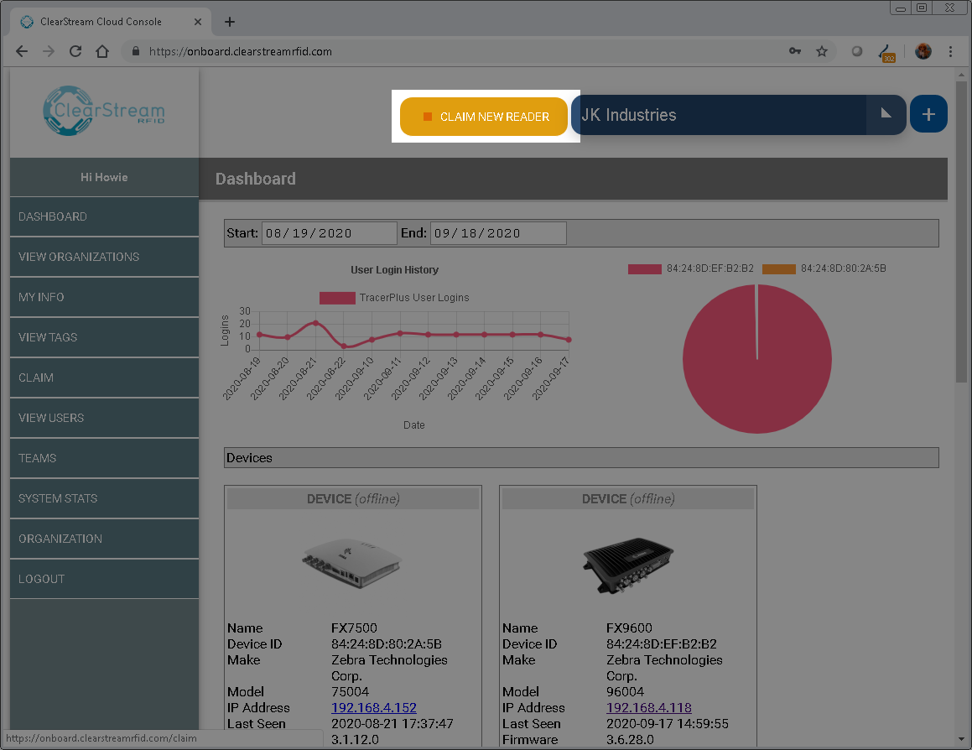Click the grey circle extension icon

click(x=857, y=51)
